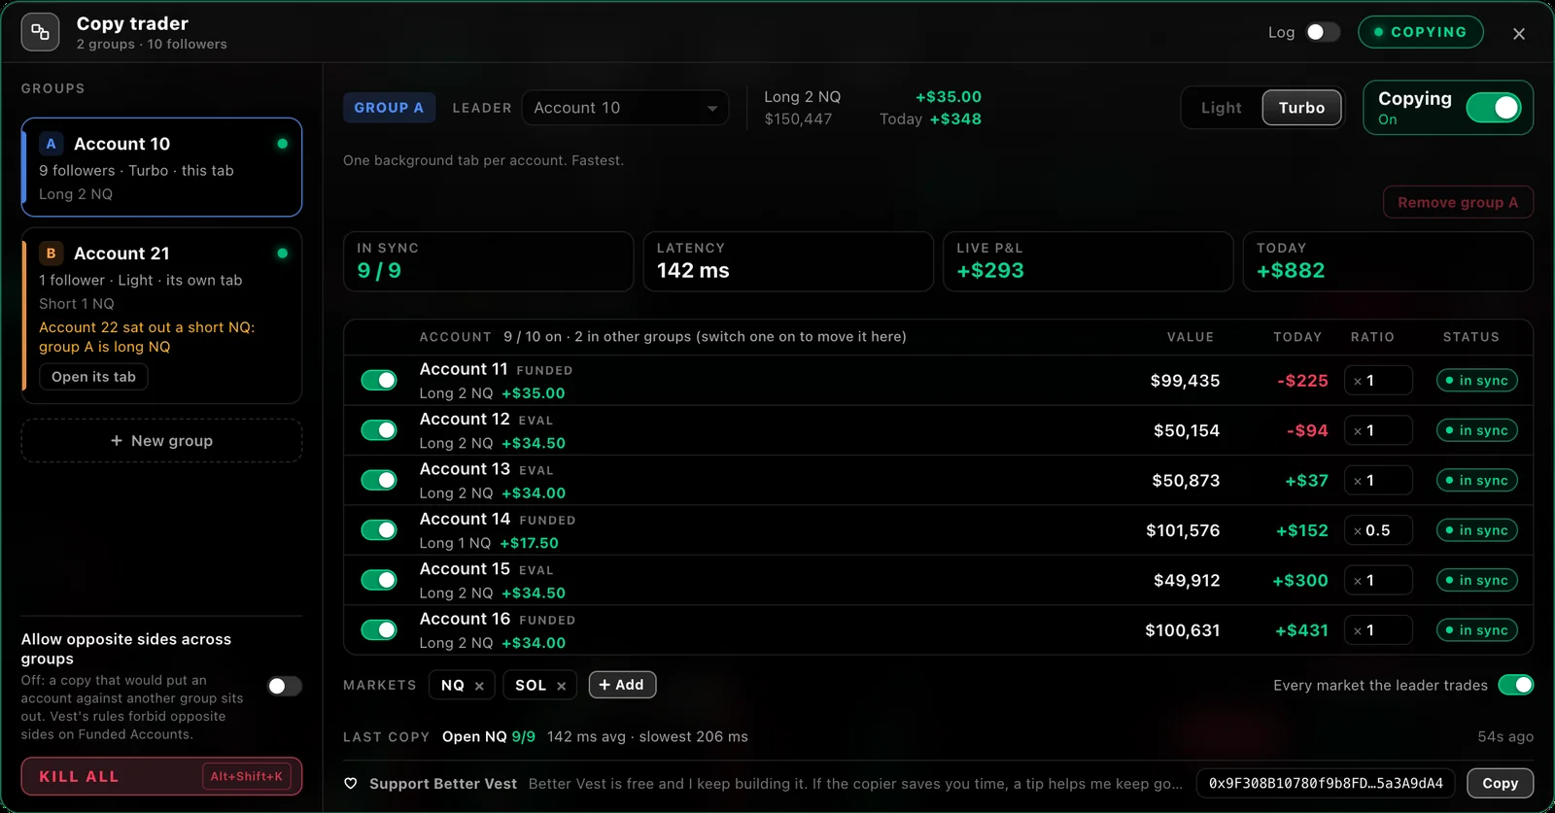Click the Remove group A button
Viewport: 1555px width, 813px height.
(x=1458, y=202)
